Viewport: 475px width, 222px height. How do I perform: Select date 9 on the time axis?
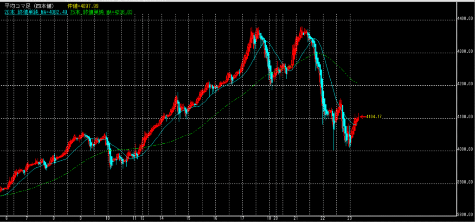tap(81, 218)
